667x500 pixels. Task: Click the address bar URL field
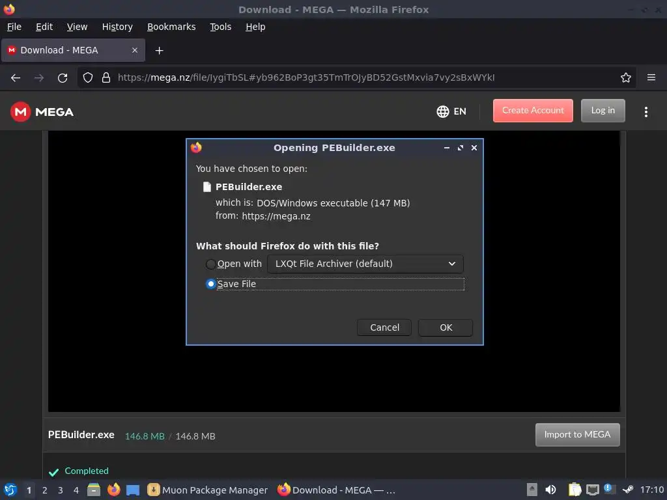356,78
